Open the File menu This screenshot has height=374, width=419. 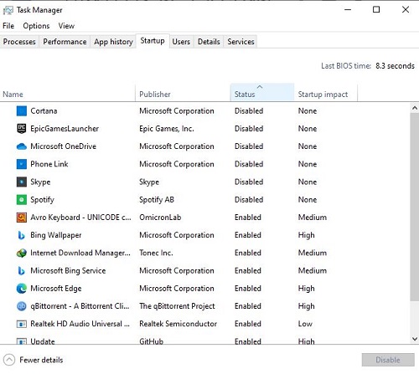tap(8, 26)
